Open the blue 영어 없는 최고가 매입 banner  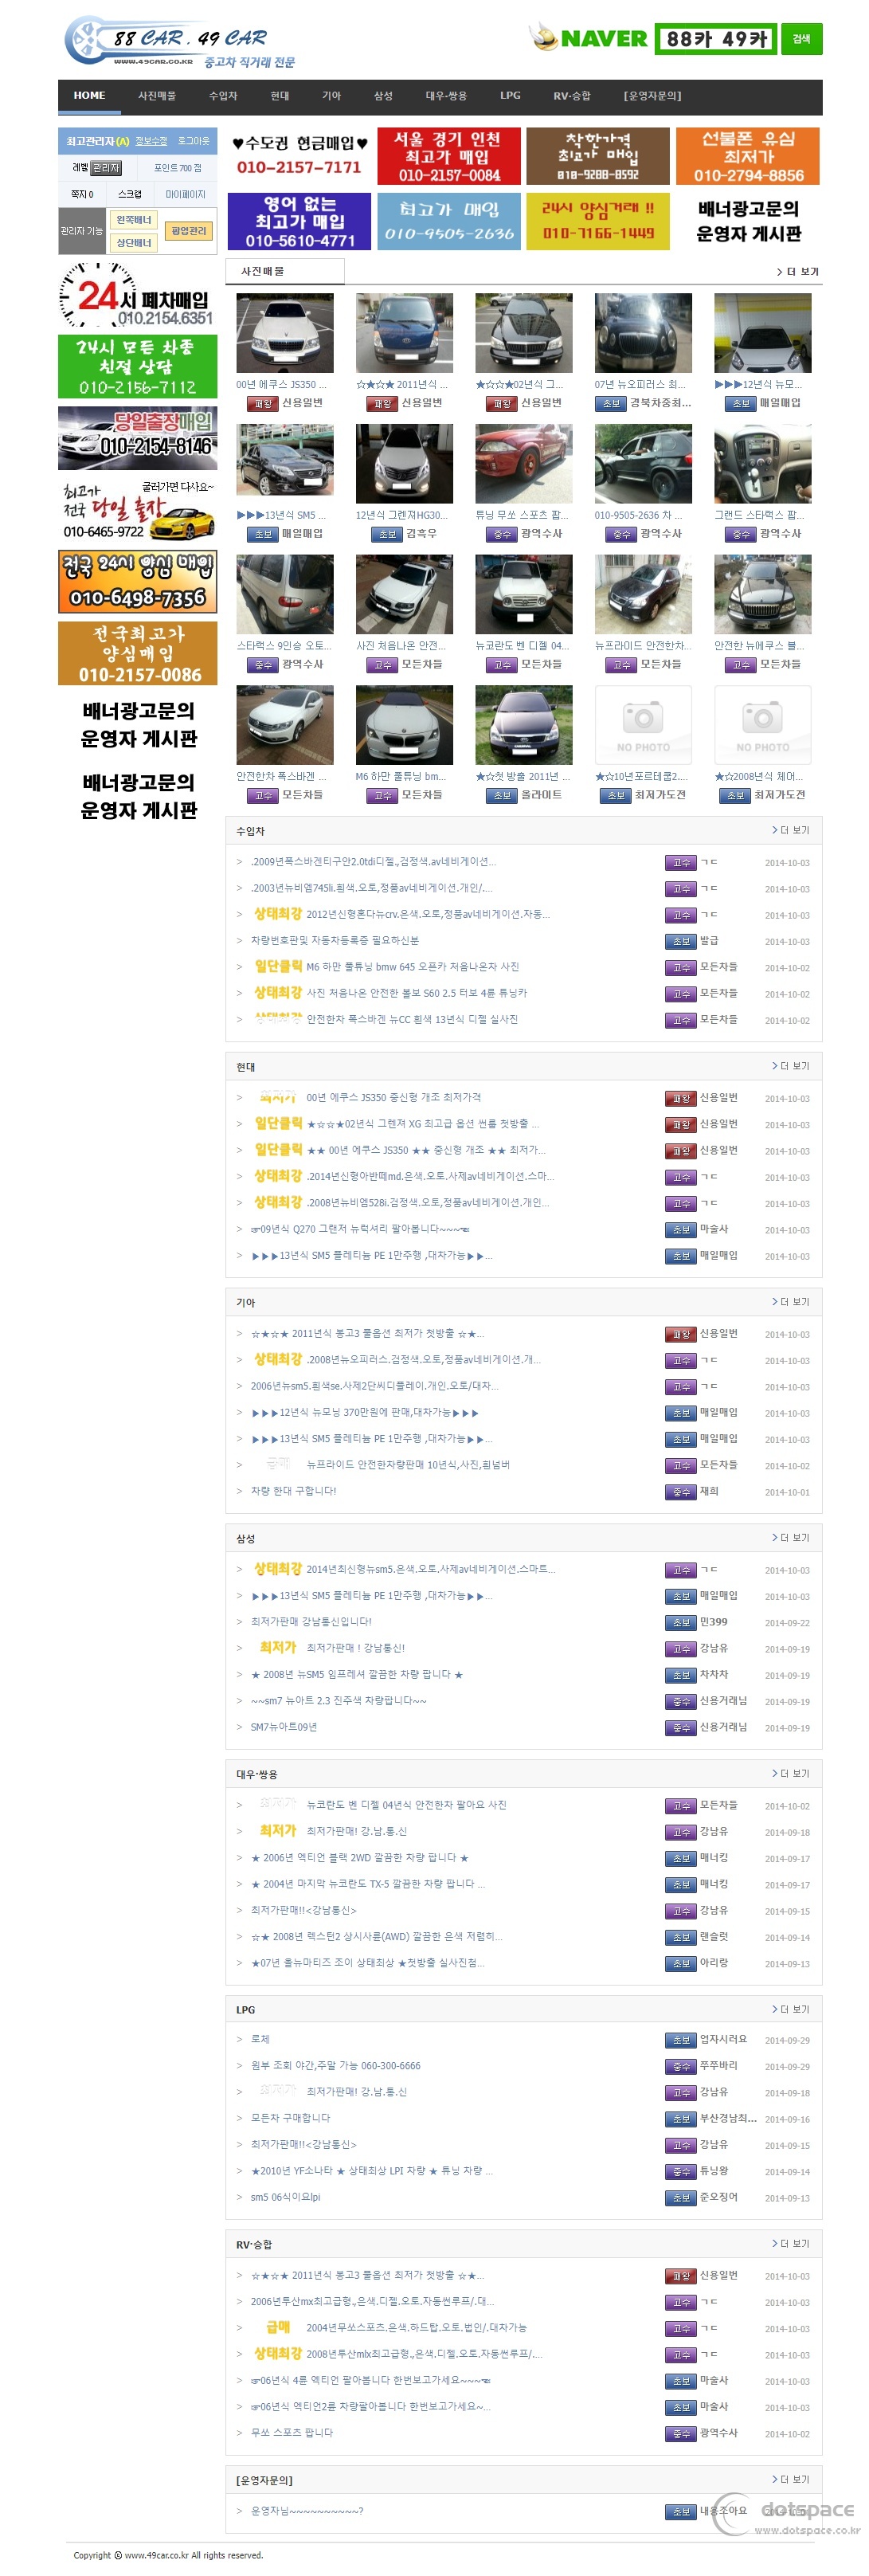pos(299,220)
